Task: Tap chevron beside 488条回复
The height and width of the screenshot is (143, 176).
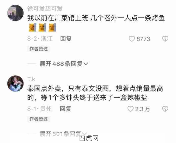Action: click(86, 64)
